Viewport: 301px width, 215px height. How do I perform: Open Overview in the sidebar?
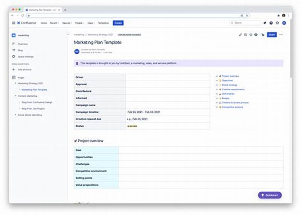click(x=23, y=44)
